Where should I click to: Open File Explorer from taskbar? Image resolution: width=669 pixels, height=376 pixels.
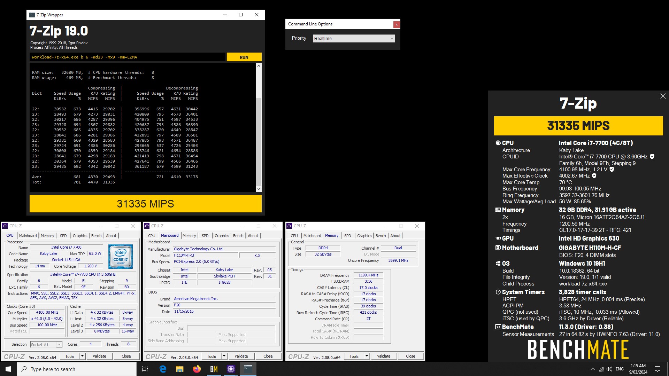tap(179, 369)
